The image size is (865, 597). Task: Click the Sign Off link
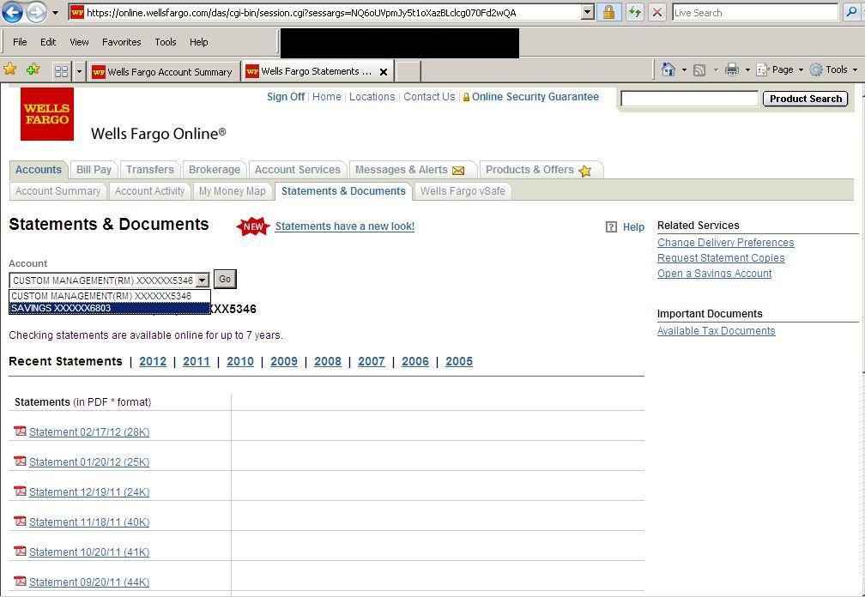[286, 96]
